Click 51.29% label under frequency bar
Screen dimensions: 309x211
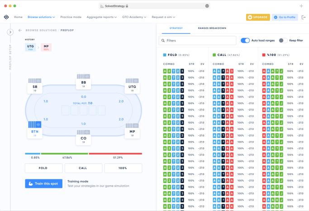coord(118,157)
